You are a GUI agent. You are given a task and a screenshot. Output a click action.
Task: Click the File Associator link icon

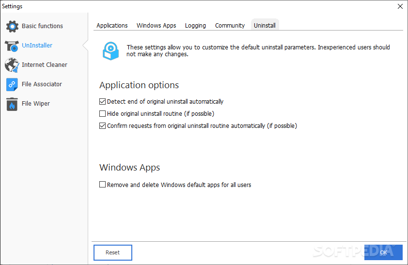12,84
